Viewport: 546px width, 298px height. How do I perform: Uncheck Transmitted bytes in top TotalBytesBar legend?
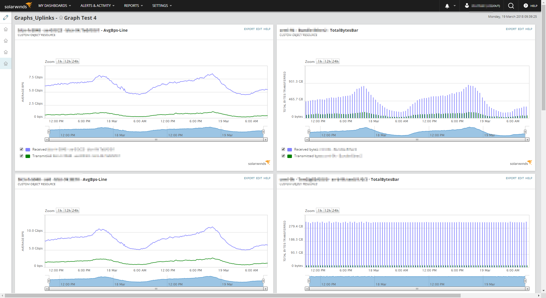point(283,156)
